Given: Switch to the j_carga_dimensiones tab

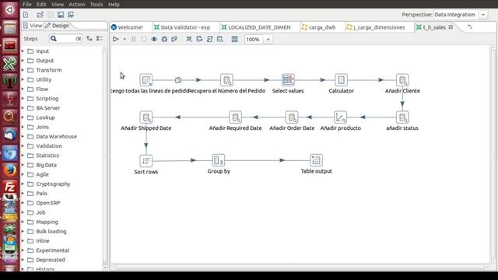Looking at the screenshot, I should [x=376, y=27].
